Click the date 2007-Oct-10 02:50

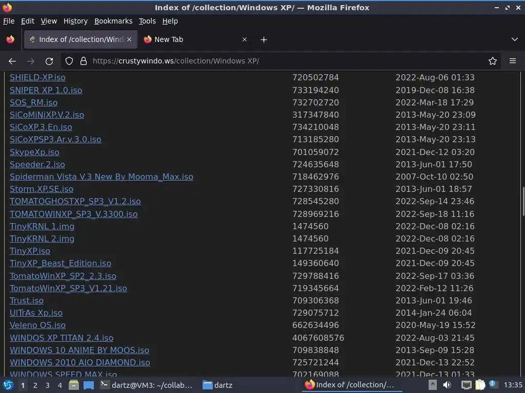(x=434, y=177)
